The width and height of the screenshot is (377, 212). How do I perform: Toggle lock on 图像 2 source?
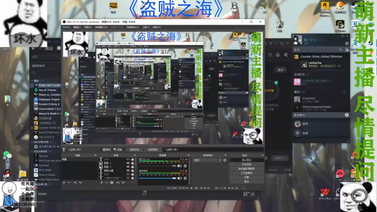coord(132,167)
